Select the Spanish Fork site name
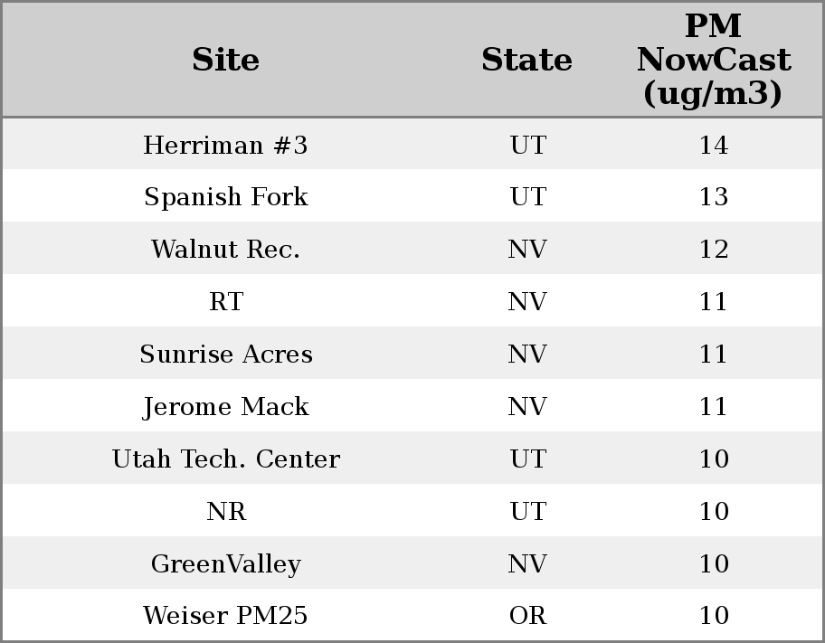The width and height of the screenshot is (825, 643). coord(226,197)
